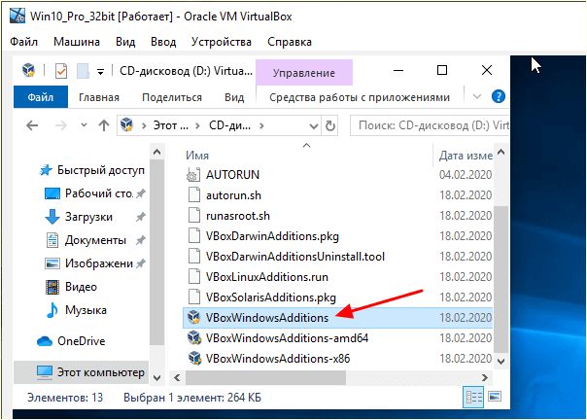Screen dimensions: 587x420
Task: Click the blue Файл ribbon tab in Explorer
Action: 41,97
